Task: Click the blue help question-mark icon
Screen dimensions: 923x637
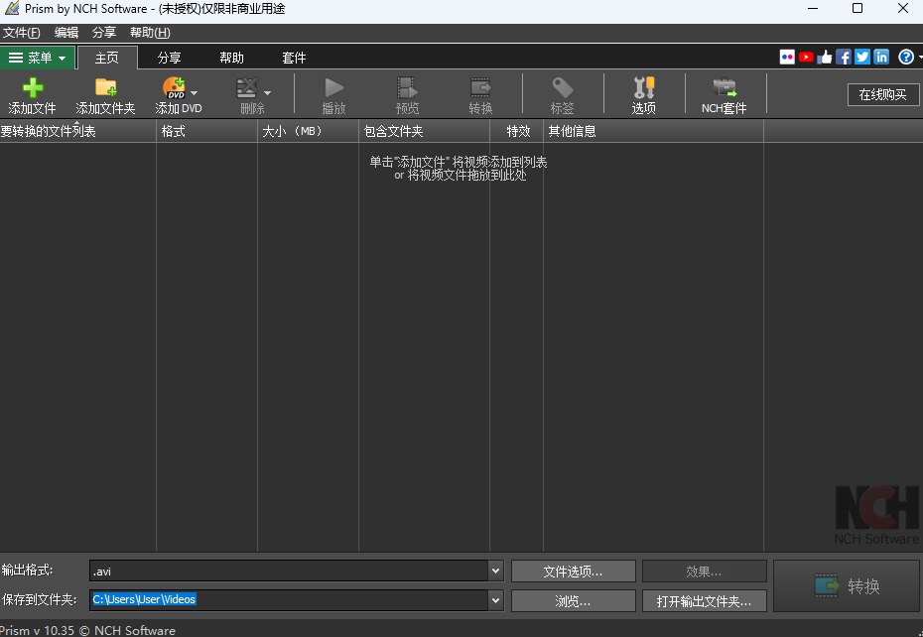Action: pyautogui.click(x=906, y=58)
